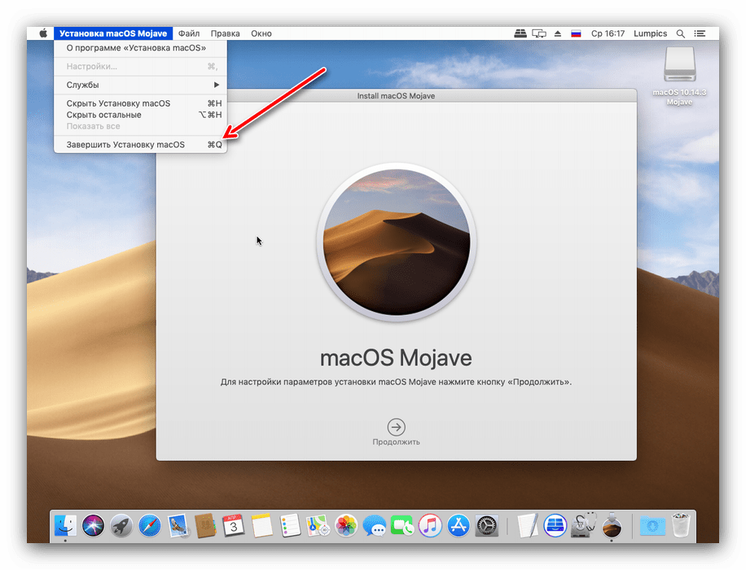Open System Preferences gear in dock

[x=486, y=525]
